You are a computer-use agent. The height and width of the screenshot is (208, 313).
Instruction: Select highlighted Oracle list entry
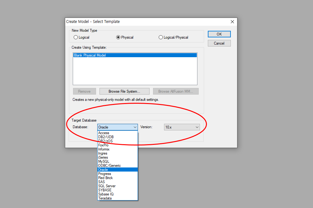(117, 170)
